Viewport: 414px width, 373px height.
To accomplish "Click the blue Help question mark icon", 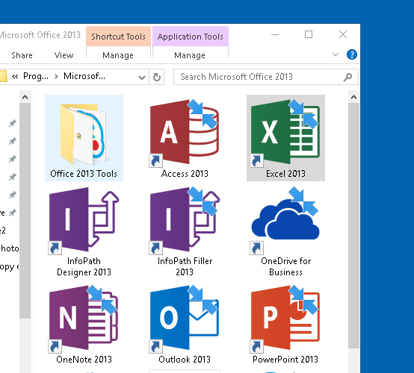I will tap(352, 54).
